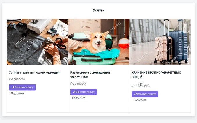Image resolution: width=197 pixels, height=123 pixels.
Task: Click the phone icon in the sewing atelier order button
Action: (13, 87)
